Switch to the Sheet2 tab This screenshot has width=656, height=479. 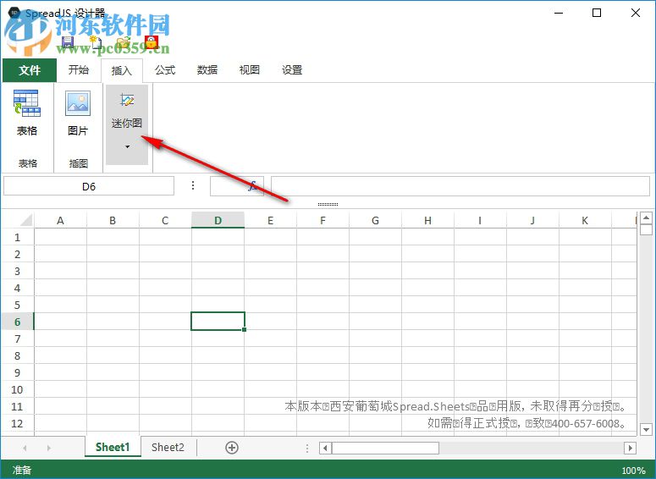pyautogui.click(x=168, y=447)
